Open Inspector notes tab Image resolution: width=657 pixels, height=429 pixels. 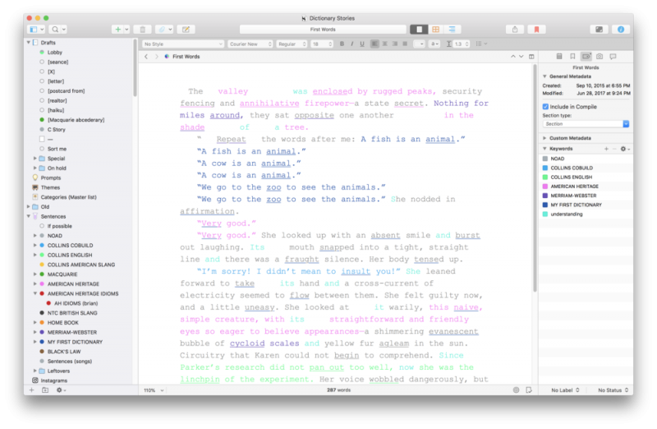pyautogui.click(x=559, y=56)
